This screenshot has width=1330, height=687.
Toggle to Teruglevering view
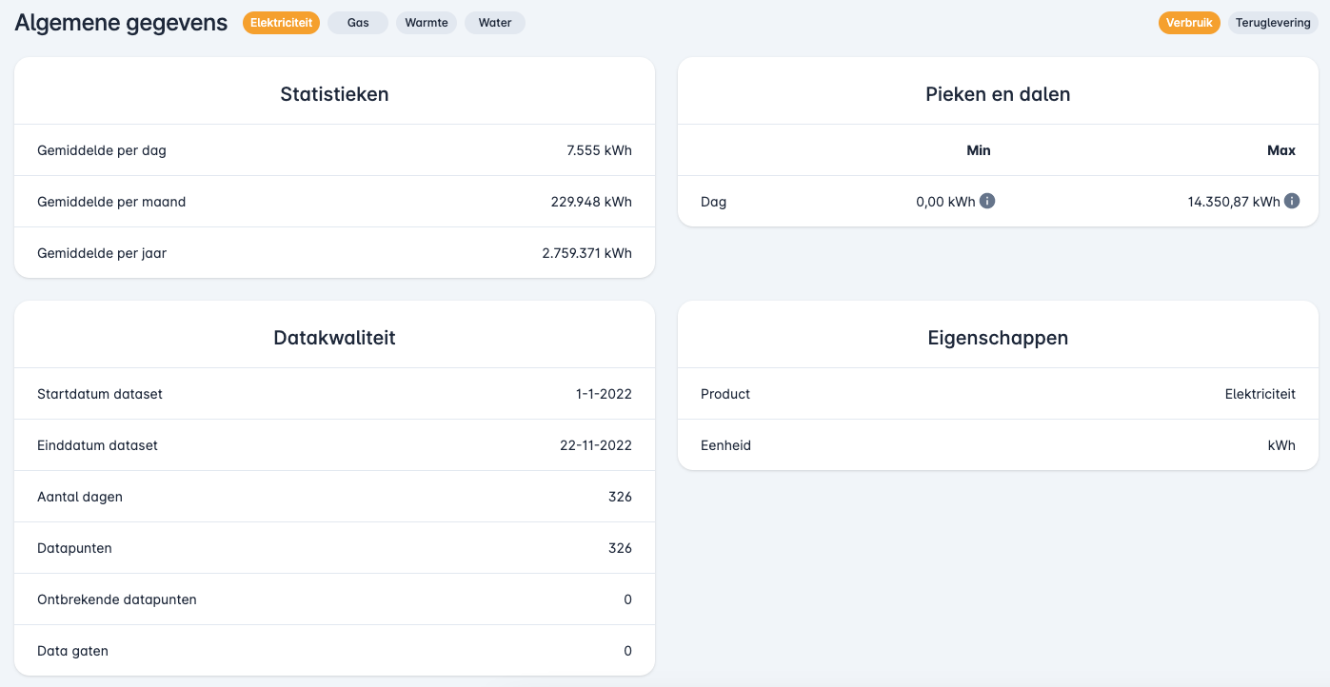[x=1273, y=23]
